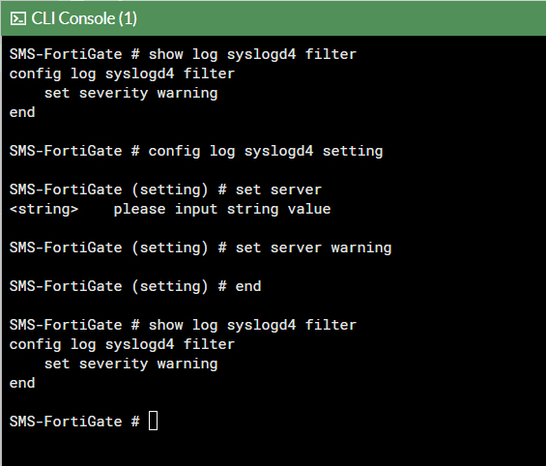Image resolution: width=546 pixels, height=466 pixels.
Task: Click the terminal icon in the title bar
Action: click(x=18, y=18)
